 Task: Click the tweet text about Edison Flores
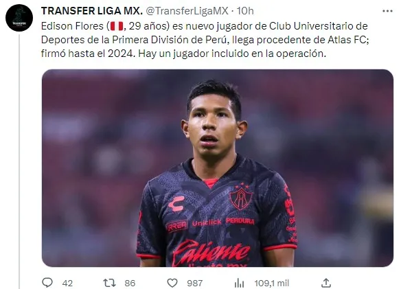pyautogui.click(x=205, y=40)
